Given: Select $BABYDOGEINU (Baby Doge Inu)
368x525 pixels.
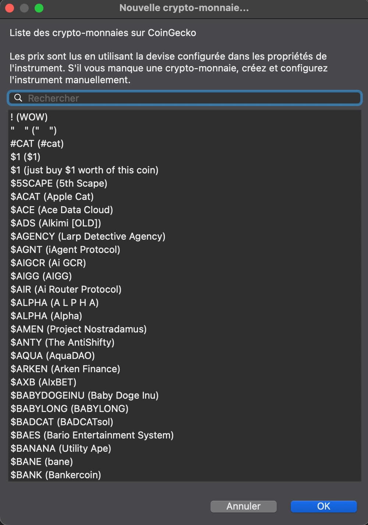Looking at the screenshot, I should point(85,395).
